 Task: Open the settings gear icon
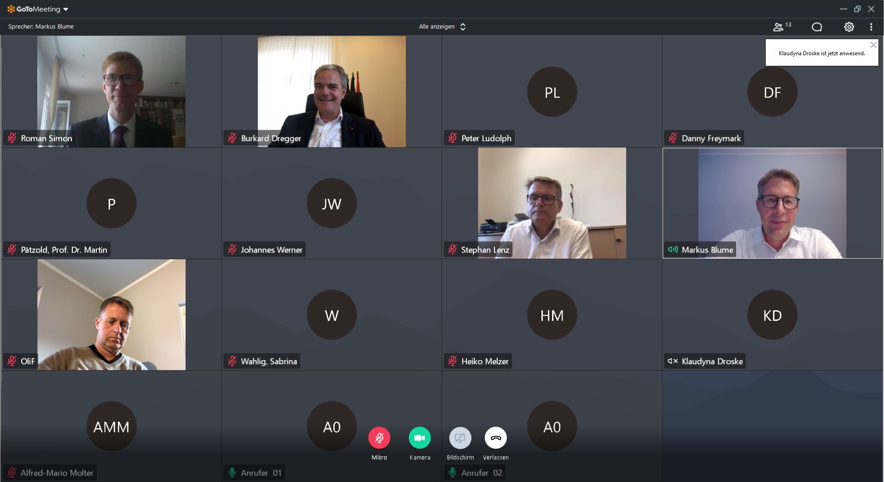coord(849,27)
